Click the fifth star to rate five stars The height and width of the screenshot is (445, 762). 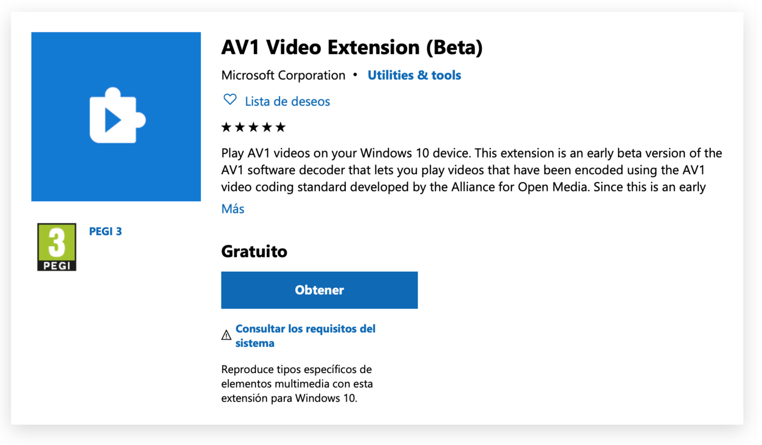[x=282, y=127]
